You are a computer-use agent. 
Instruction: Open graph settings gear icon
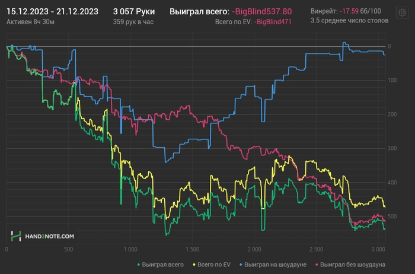click(402, 12)
